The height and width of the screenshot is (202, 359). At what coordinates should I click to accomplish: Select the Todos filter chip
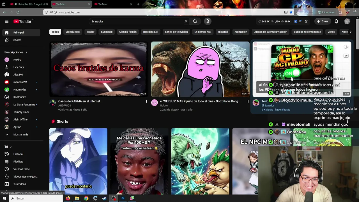tap(55, 32)
